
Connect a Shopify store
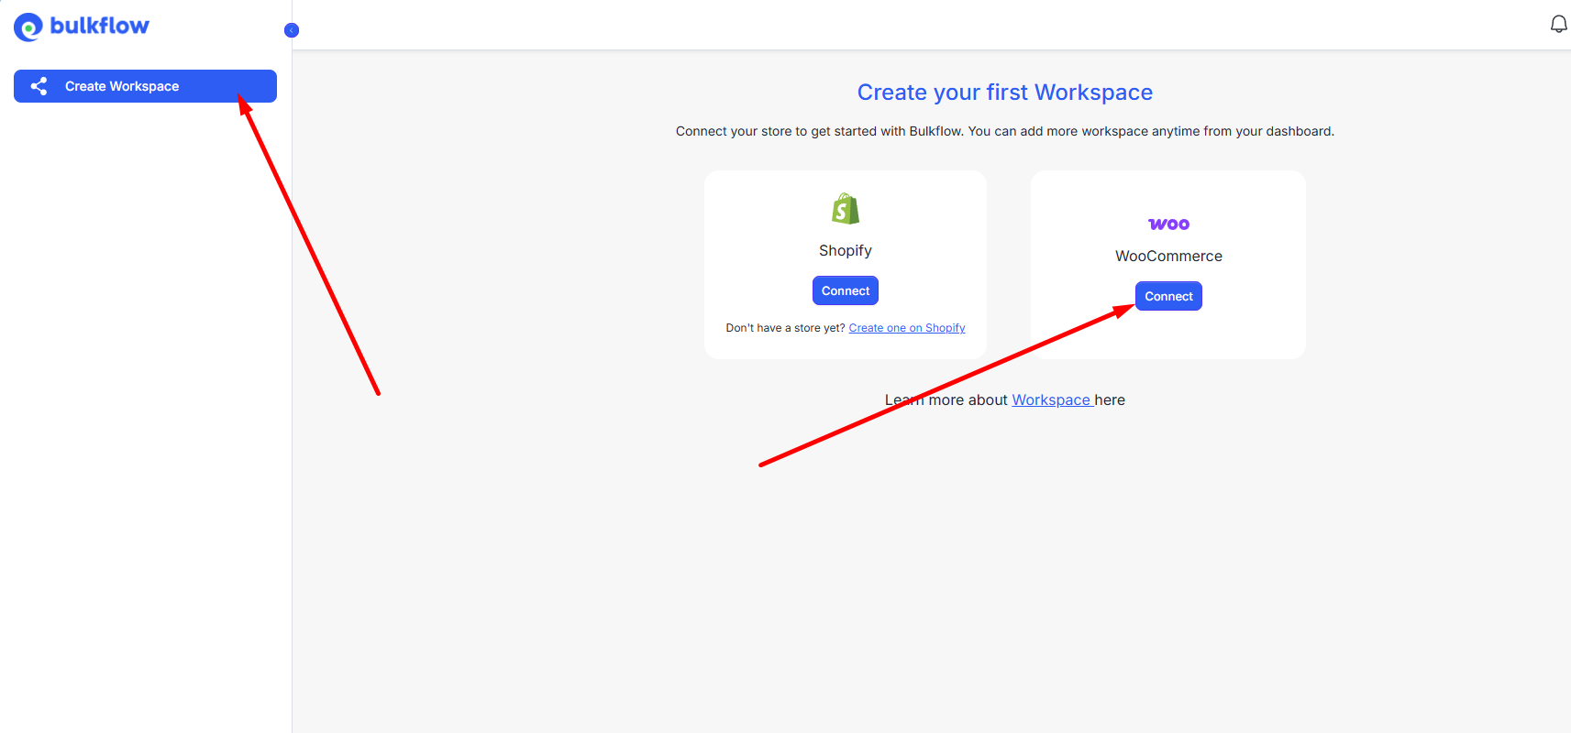[846, 290]
